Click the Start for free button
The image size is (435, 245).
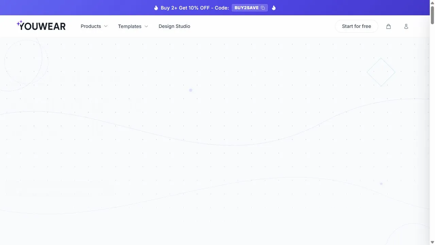coord(356,26)
